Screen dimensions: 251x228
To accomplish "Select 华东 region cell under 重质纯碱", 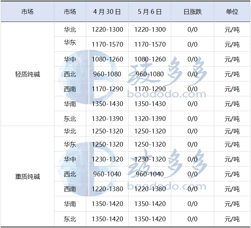I will pos(70,145).
